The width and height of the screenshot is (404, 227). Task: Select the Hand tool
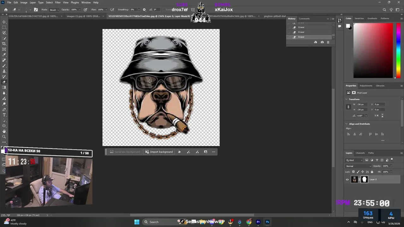tap(4, 131)
